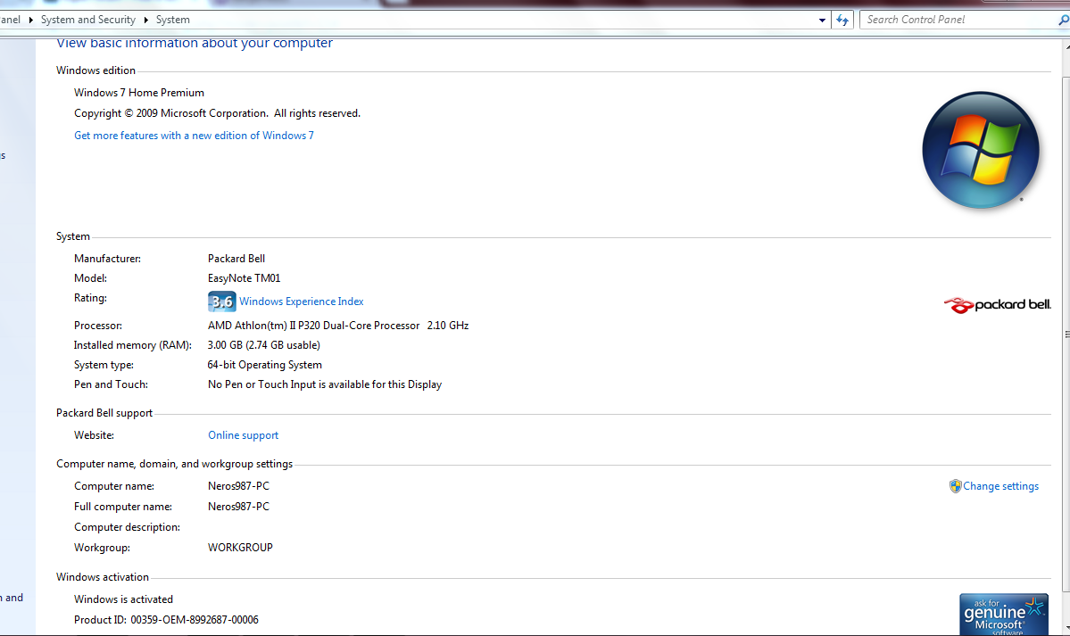Click the scrollbar down arrow
The height and width of the screenshot is (636, 1070).
tap(1066, 629)
